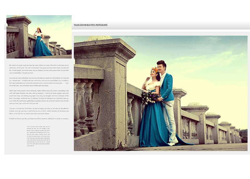Click the small thumbnail photo of the woman
Image resolution: width=250 pixels, height=179 pixels.
coord(39,36)
